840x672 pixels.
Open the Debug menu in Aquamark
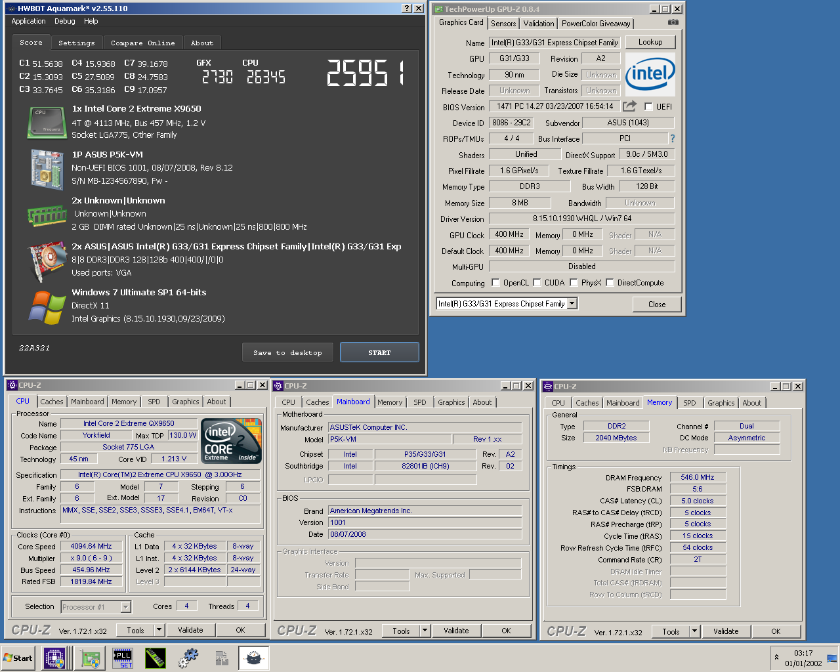[x=64, y=21]
